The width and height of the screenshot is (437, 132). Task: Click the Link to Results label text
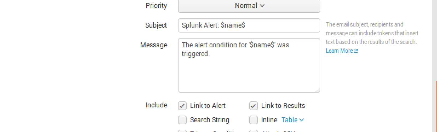(283, 105)
